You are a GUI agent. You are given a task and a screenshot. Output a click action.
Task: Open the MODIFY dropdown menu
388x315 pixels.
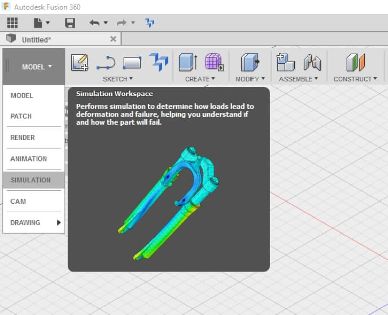[250, 79]
